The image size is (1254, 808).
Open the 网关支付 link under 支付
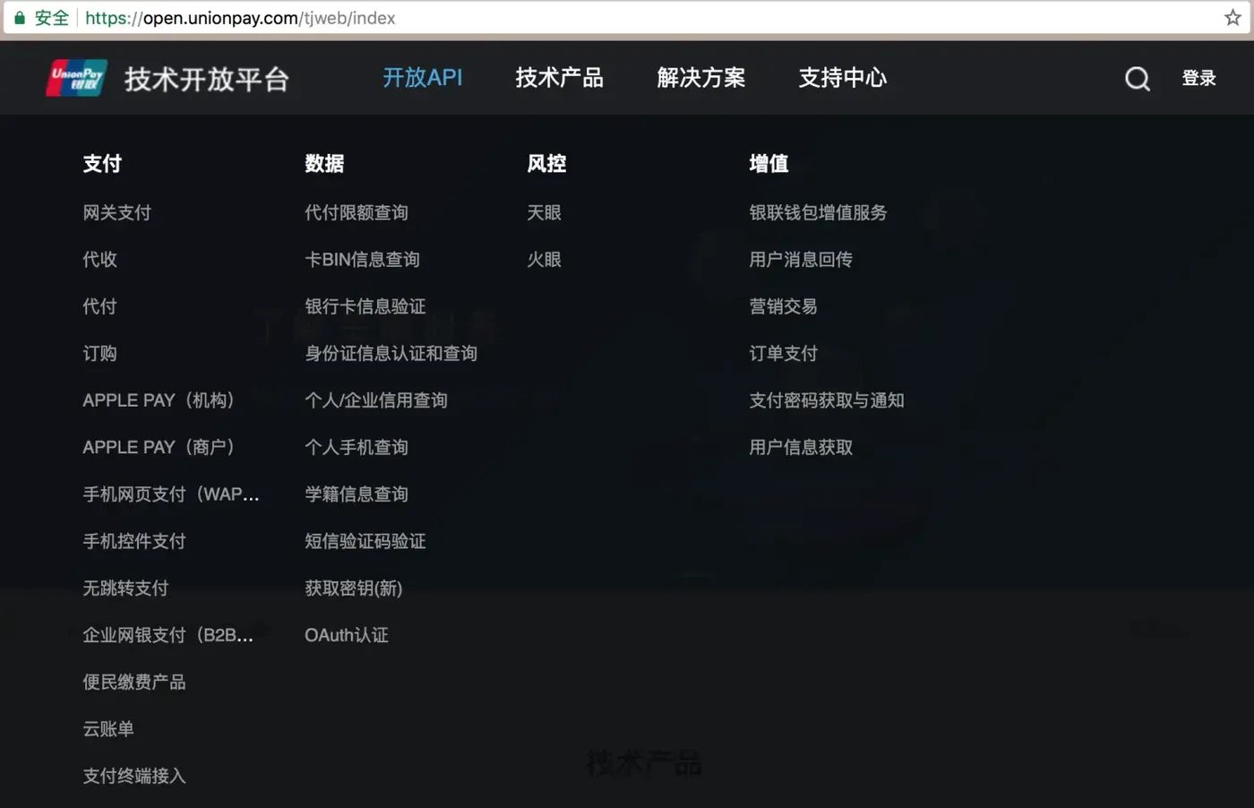[x=117, y=212]
